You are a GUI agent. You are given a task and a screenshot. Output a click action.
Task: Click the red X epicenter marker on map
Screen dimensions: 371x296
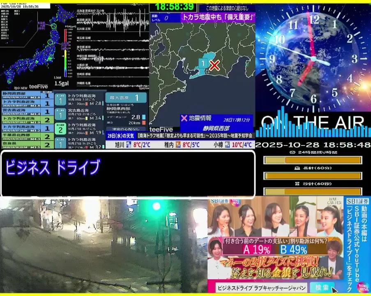214,65
